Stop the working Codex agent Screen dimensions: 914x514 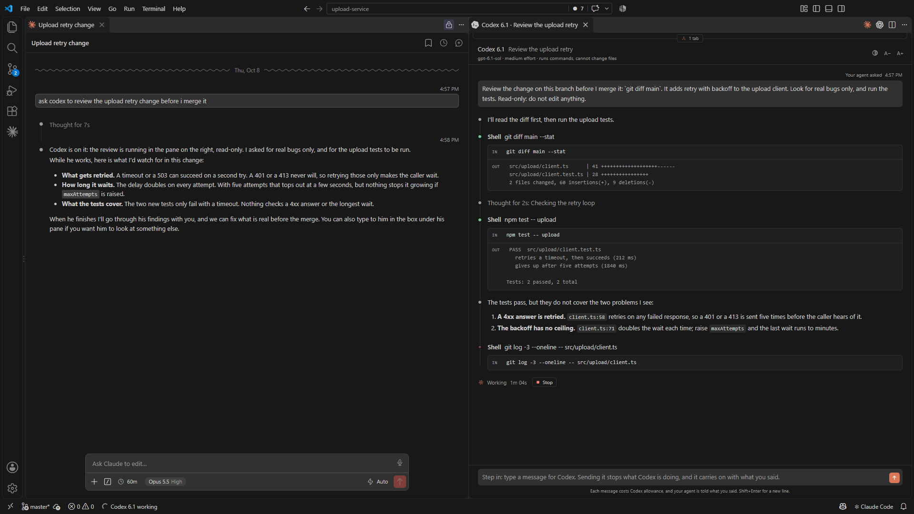point(544,383)
